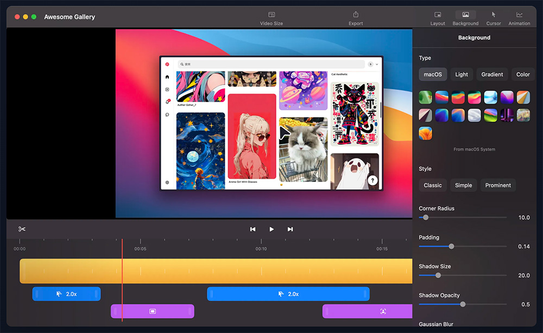Start playback with the play button
Screen dimensions: 543x333
click(271, 229)
